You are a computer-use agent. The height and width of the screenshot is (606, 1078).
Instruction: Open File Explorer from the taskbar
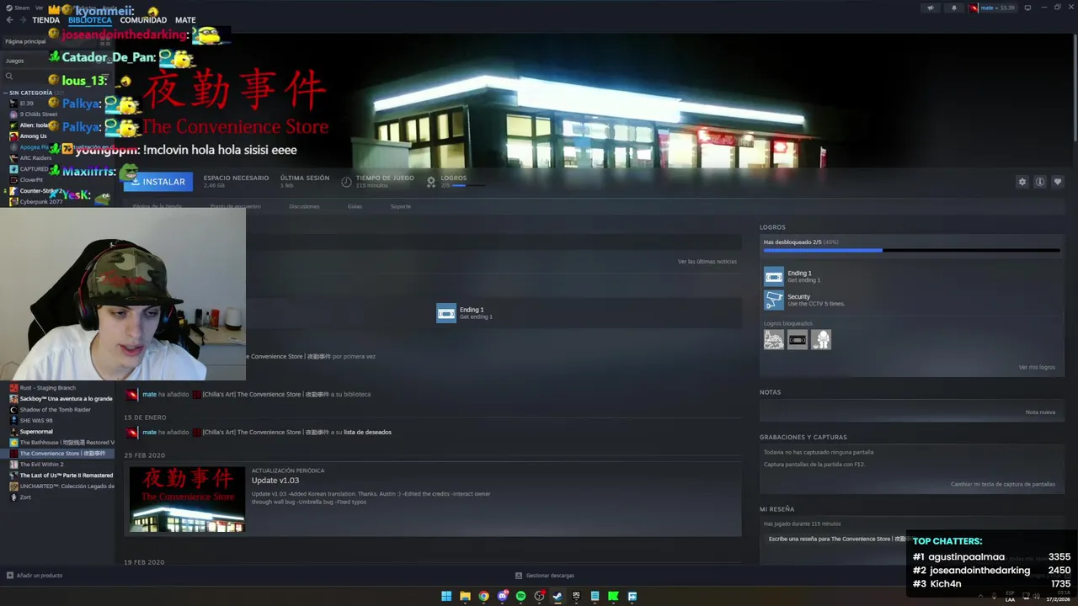click(465, 596)
